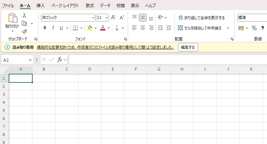Open the font size dropdown showing 11
The height and width of the screenshot is (144, 267).
[107, 18]
